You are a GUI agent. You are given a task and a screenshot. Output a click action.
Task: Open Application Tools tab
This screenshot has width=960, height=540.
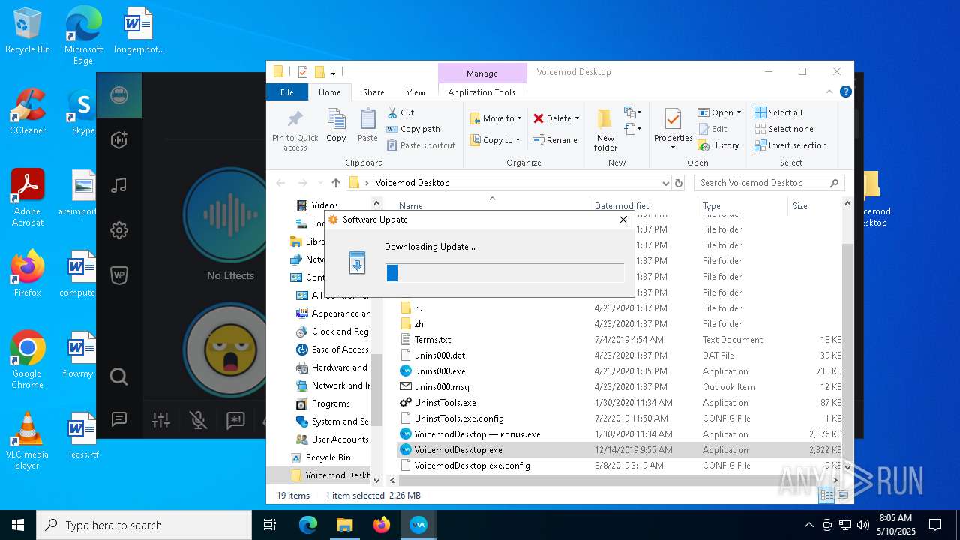[481, 92]
